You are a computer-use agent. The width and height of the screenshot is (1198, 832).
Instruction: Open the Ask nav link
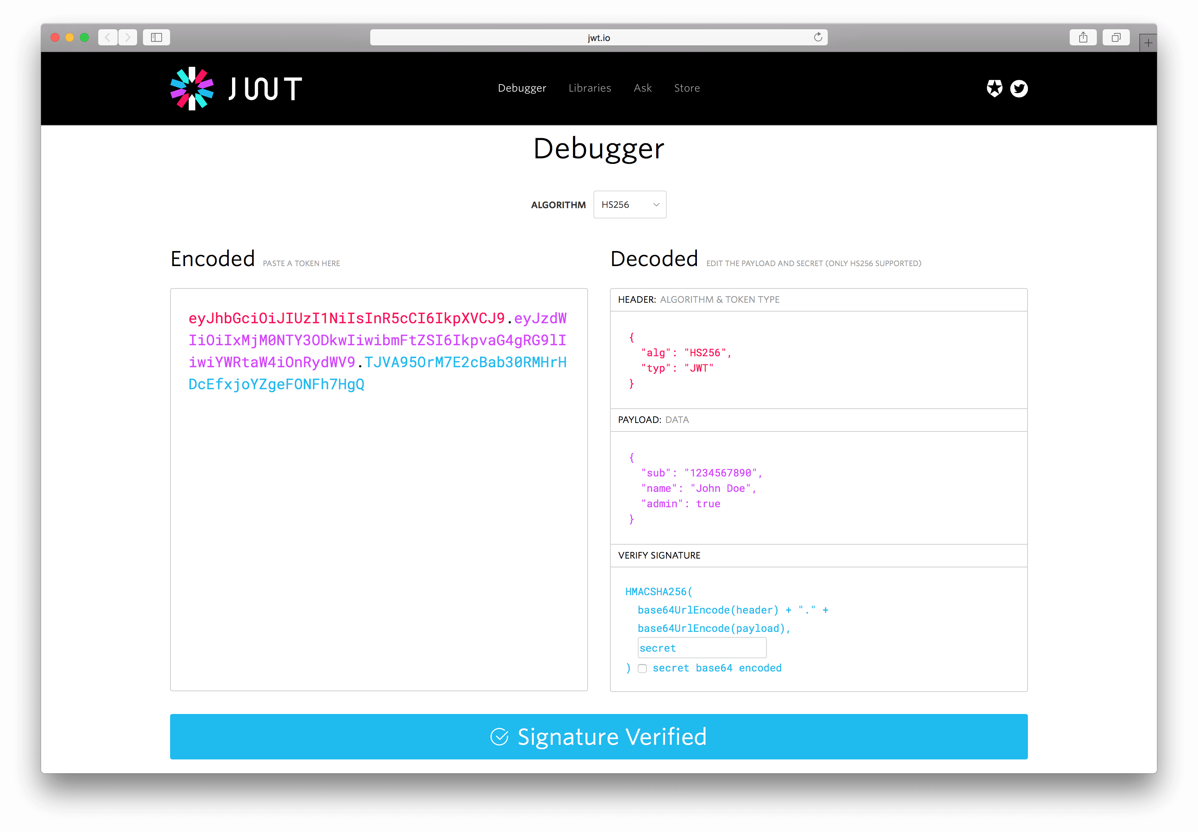click(x=642, y=88)
